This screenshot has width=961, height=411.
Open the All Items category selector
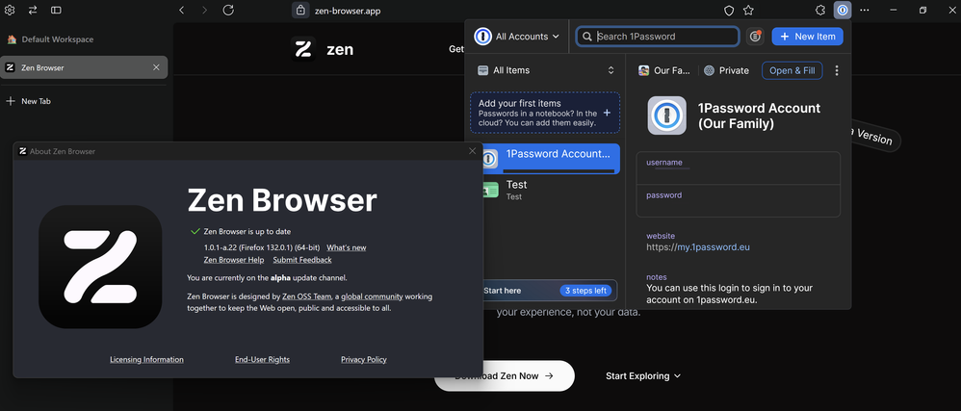pos(545,70)
